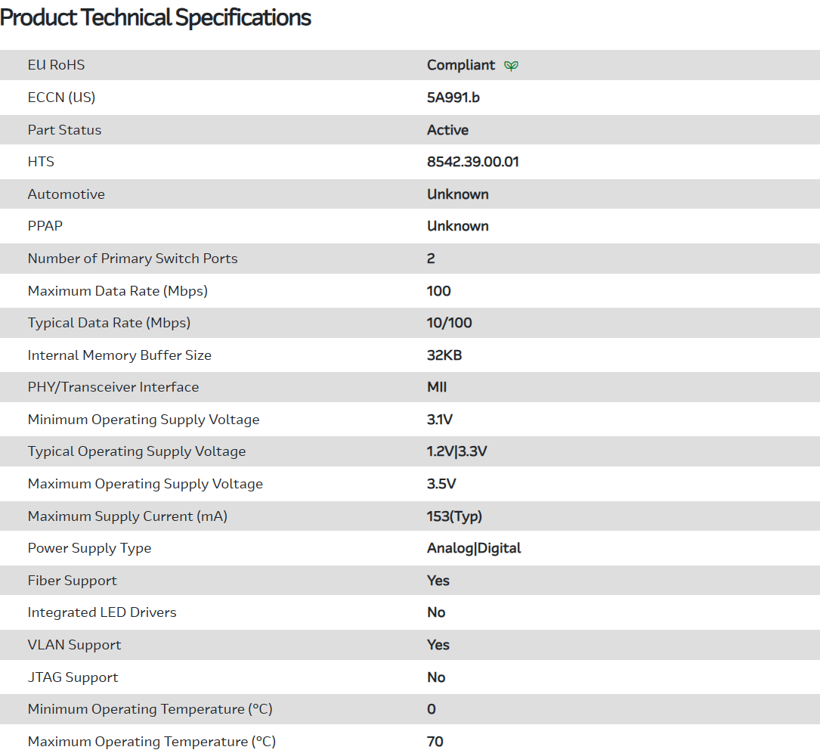This screenshot has height=753, width=820.
Task: Select the Maximum Operating Temperature value 70
Action: 435,742
